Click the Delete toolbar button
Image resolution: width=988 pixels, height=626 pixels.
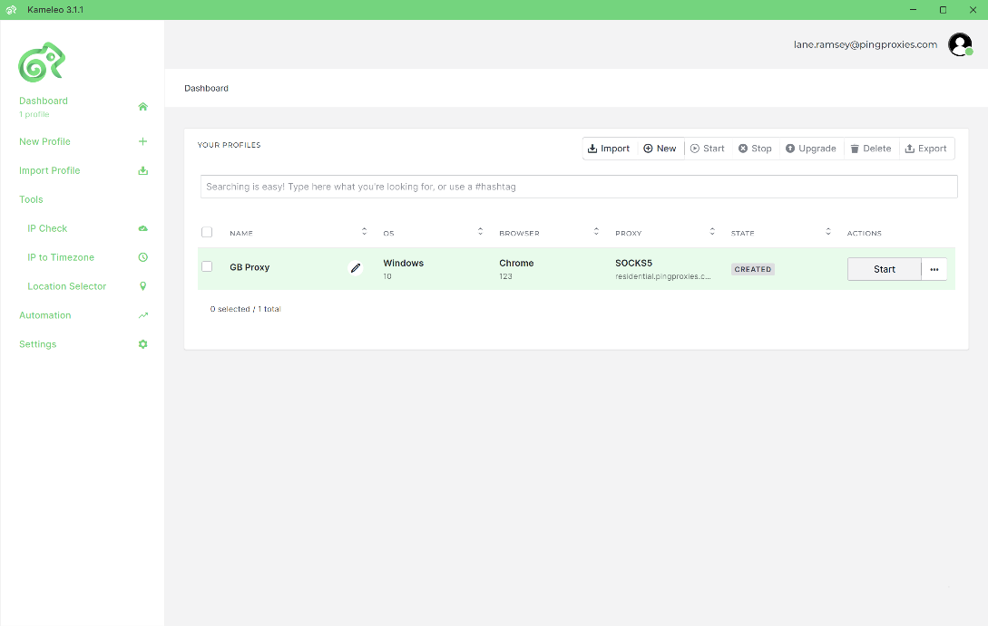[x=871, y=149]
